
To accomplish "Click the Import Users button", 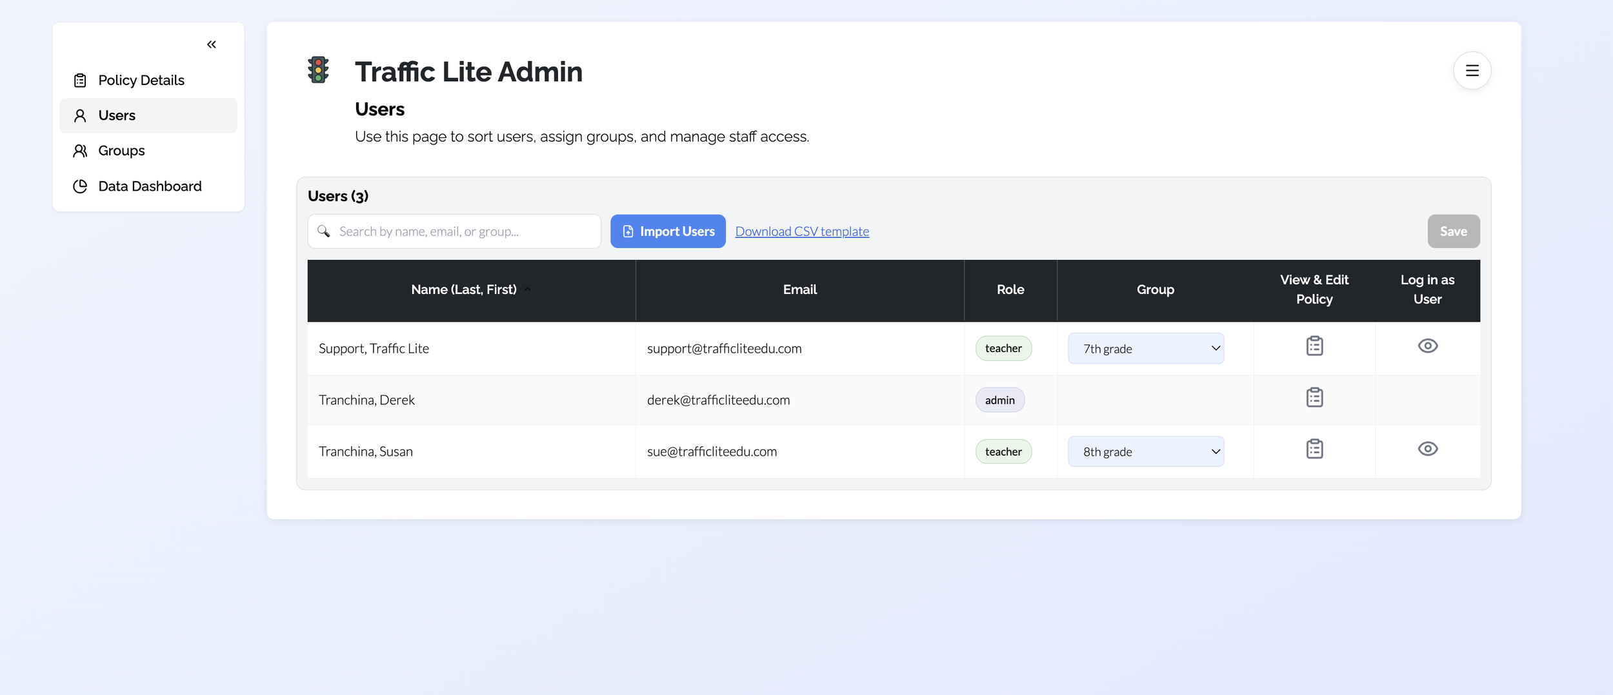I will 668,231.
